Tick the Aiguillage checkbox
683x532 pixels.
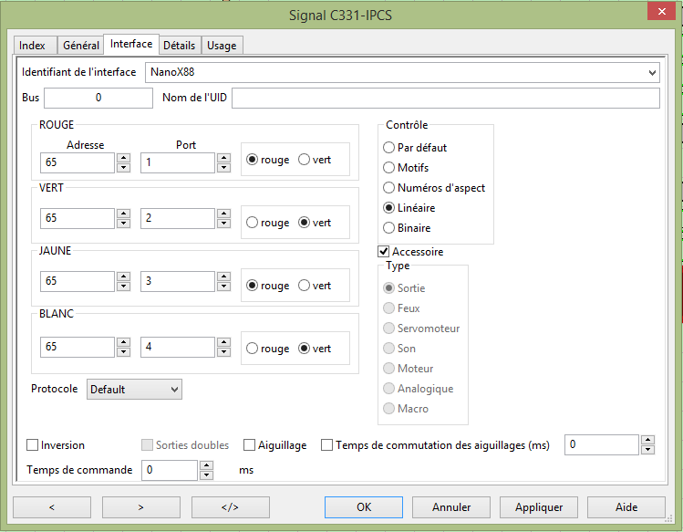point(250,445)
